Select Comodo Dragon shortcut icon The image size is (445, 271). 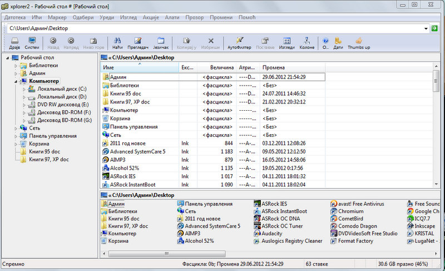(333, 226)
